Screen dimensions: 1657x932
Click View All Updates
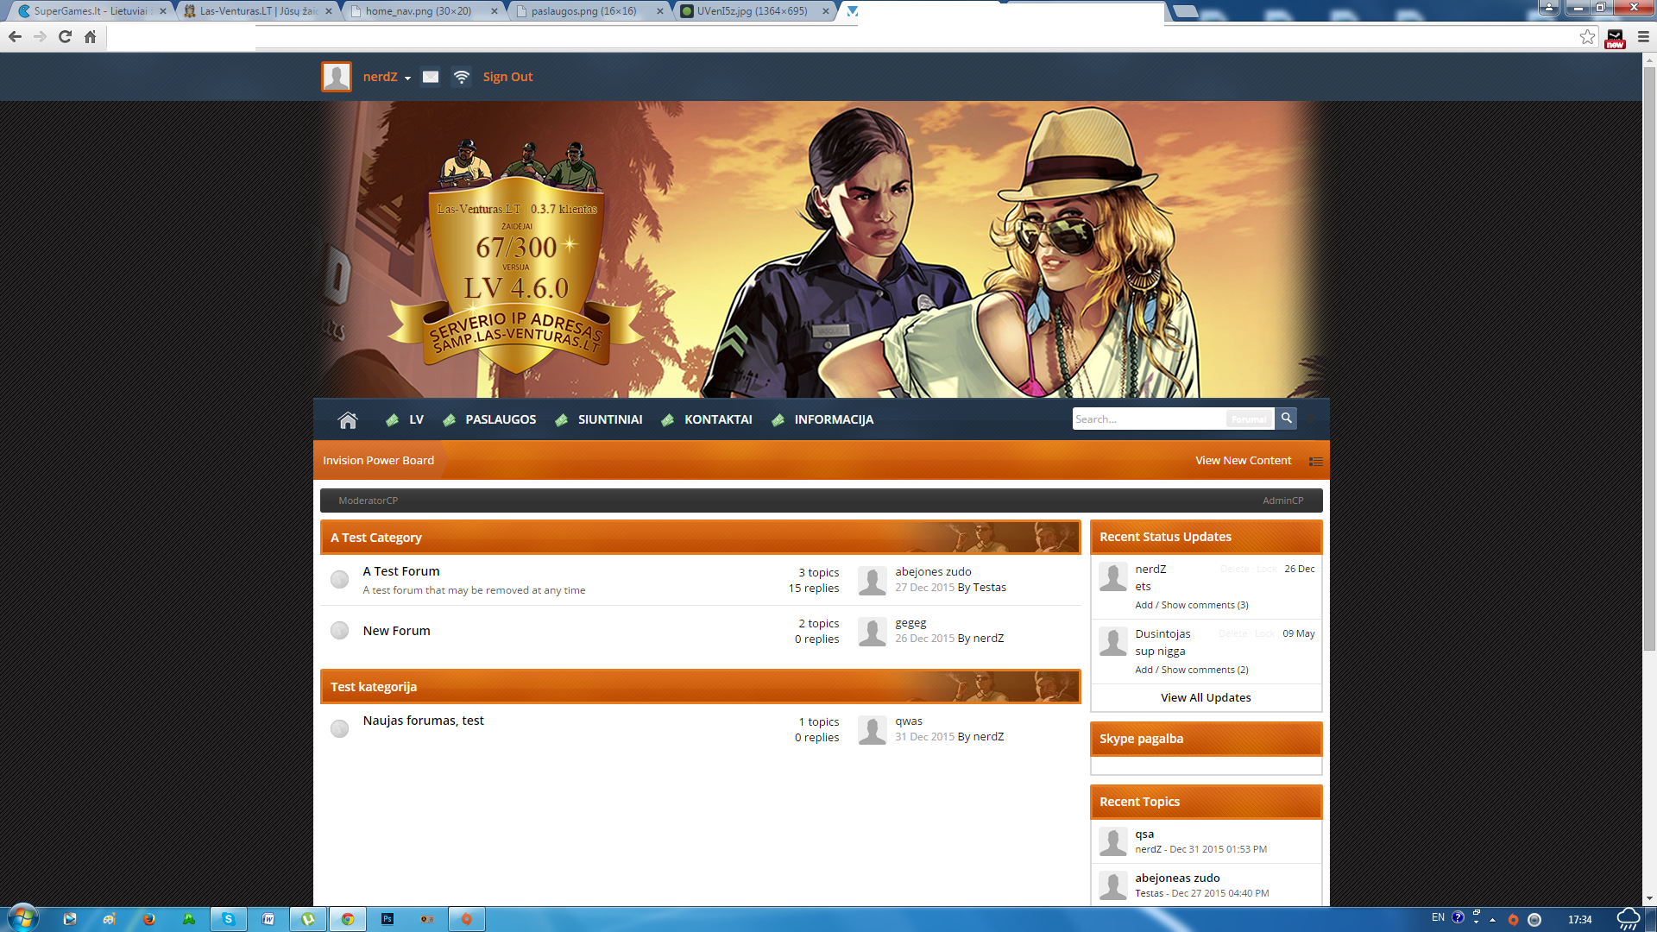pos(1206,697)
